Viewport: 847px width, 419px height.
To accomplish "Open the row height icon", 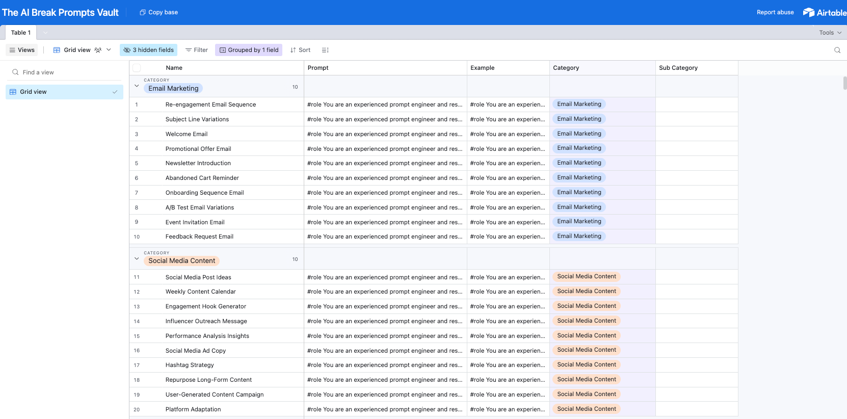I will 325,50.
